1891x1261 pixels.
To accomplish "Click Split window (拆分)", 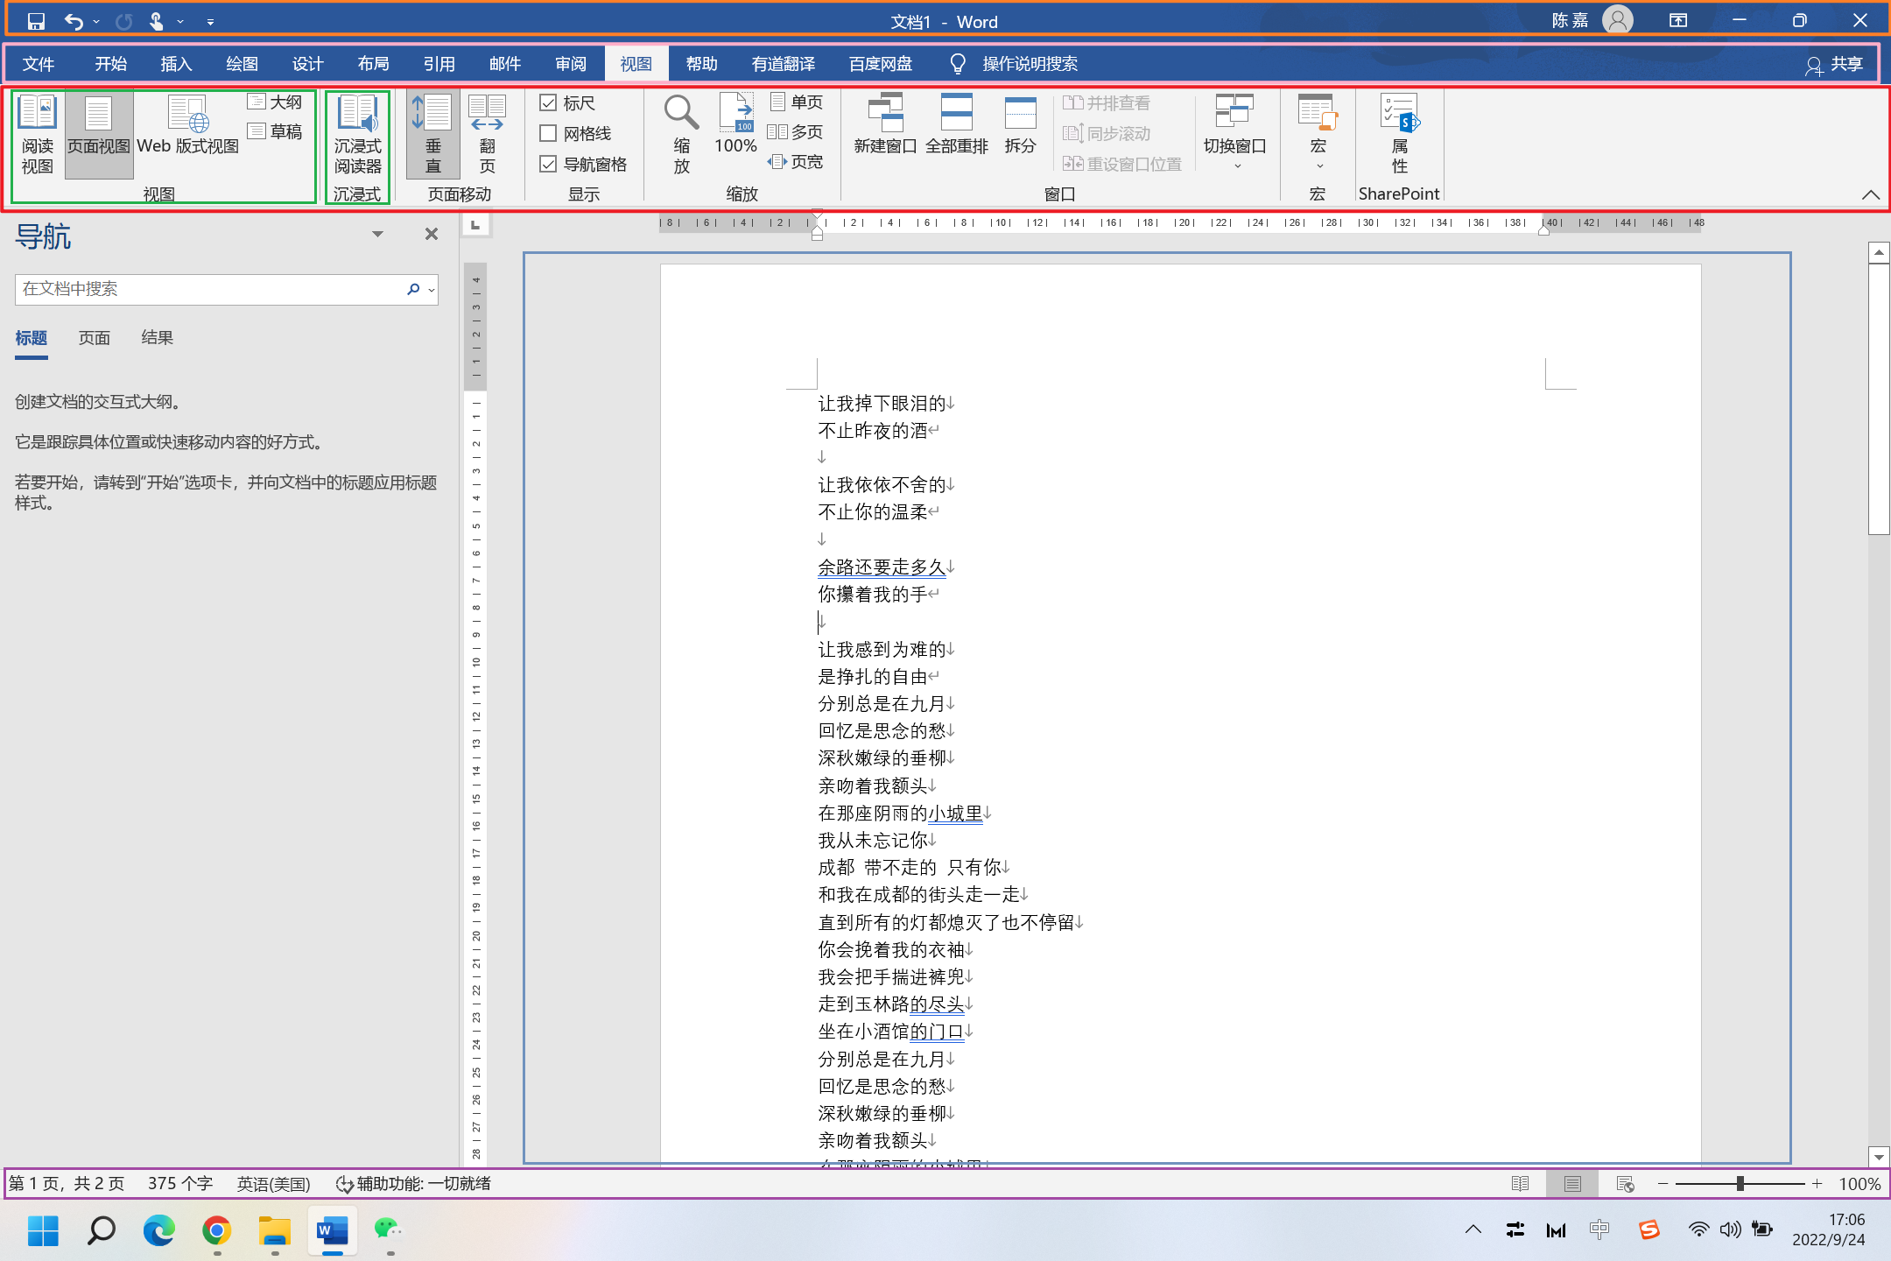I will coord(1020,124).
